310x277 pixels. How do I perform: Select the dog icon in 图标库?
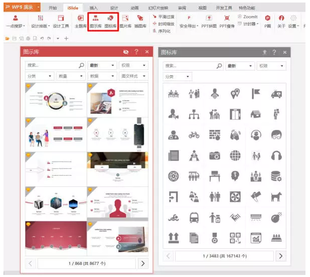coord(276,196)
